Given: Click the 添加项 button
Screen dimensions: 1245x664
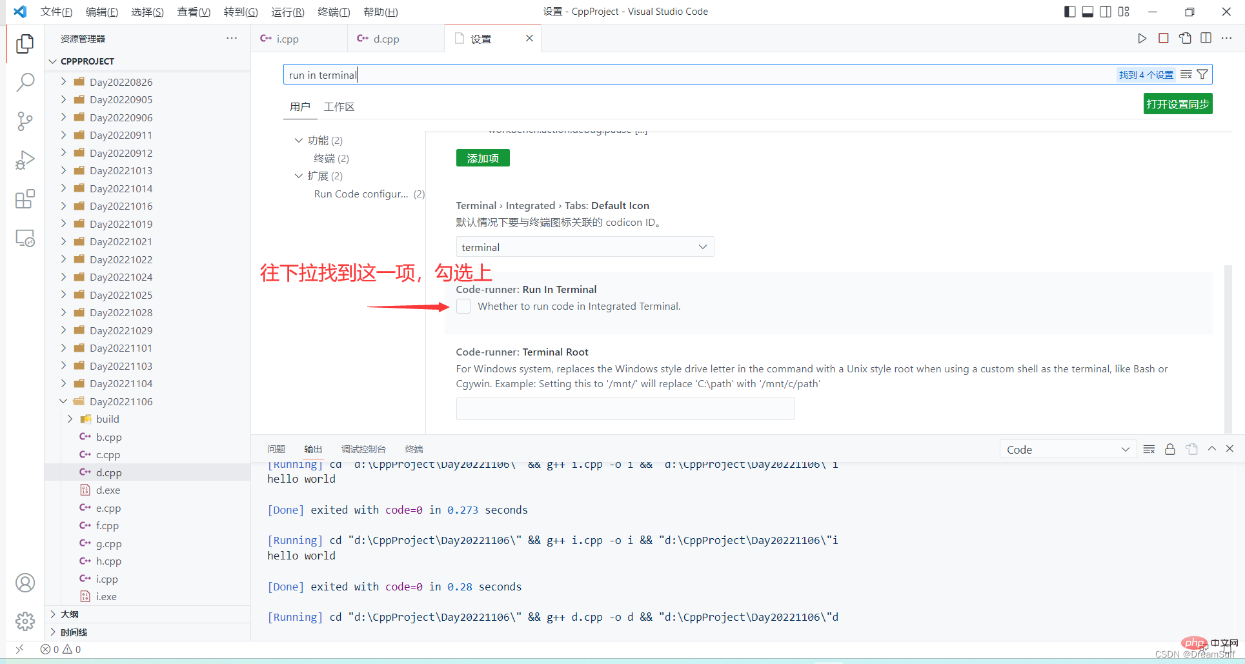Looking at the screenshot, I should (x=483, y=158).
